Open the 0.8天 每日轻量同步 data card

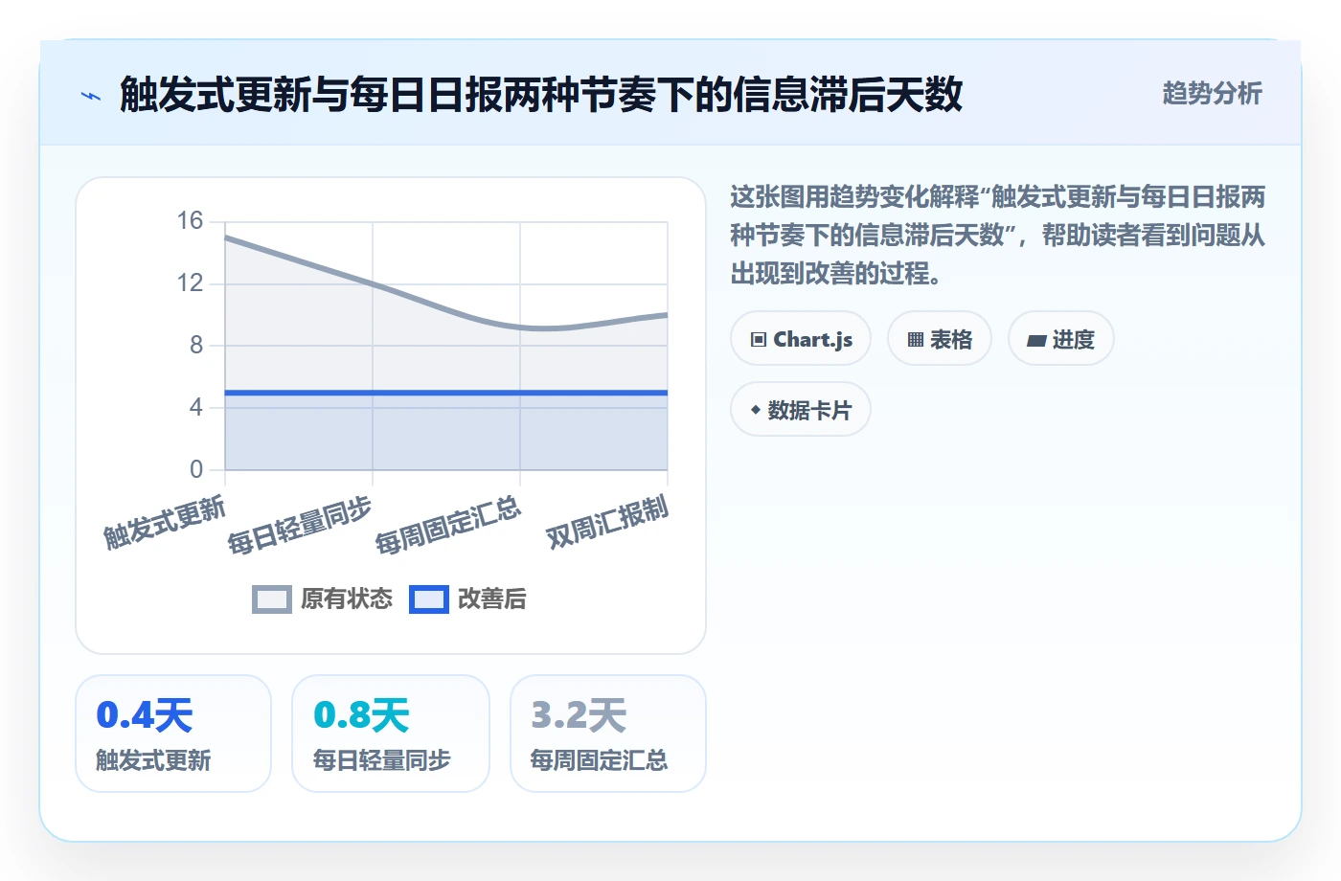[x=391, y=734]
